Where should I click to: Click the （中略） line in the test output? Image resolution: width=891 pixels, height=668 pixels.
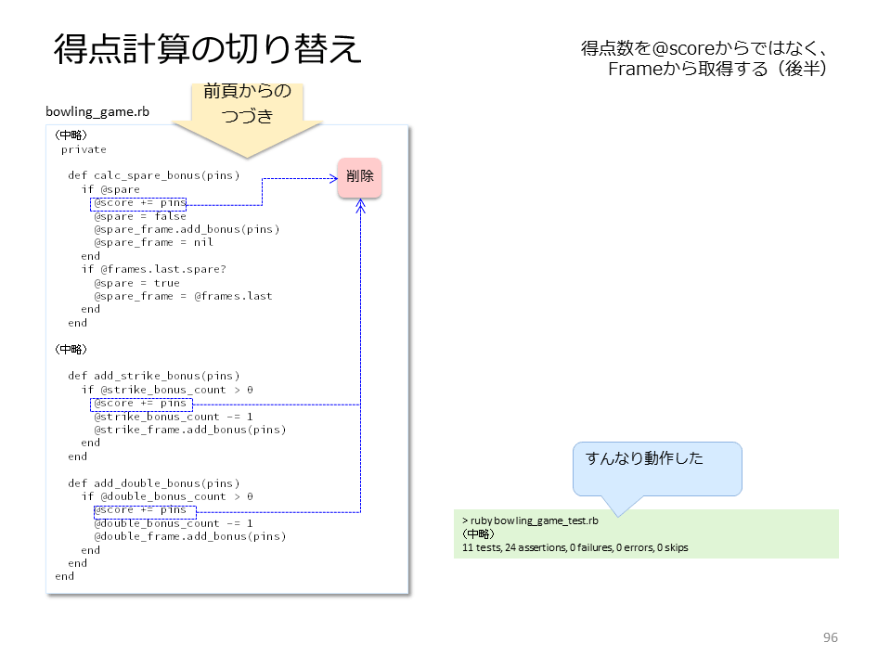(479, 534)
